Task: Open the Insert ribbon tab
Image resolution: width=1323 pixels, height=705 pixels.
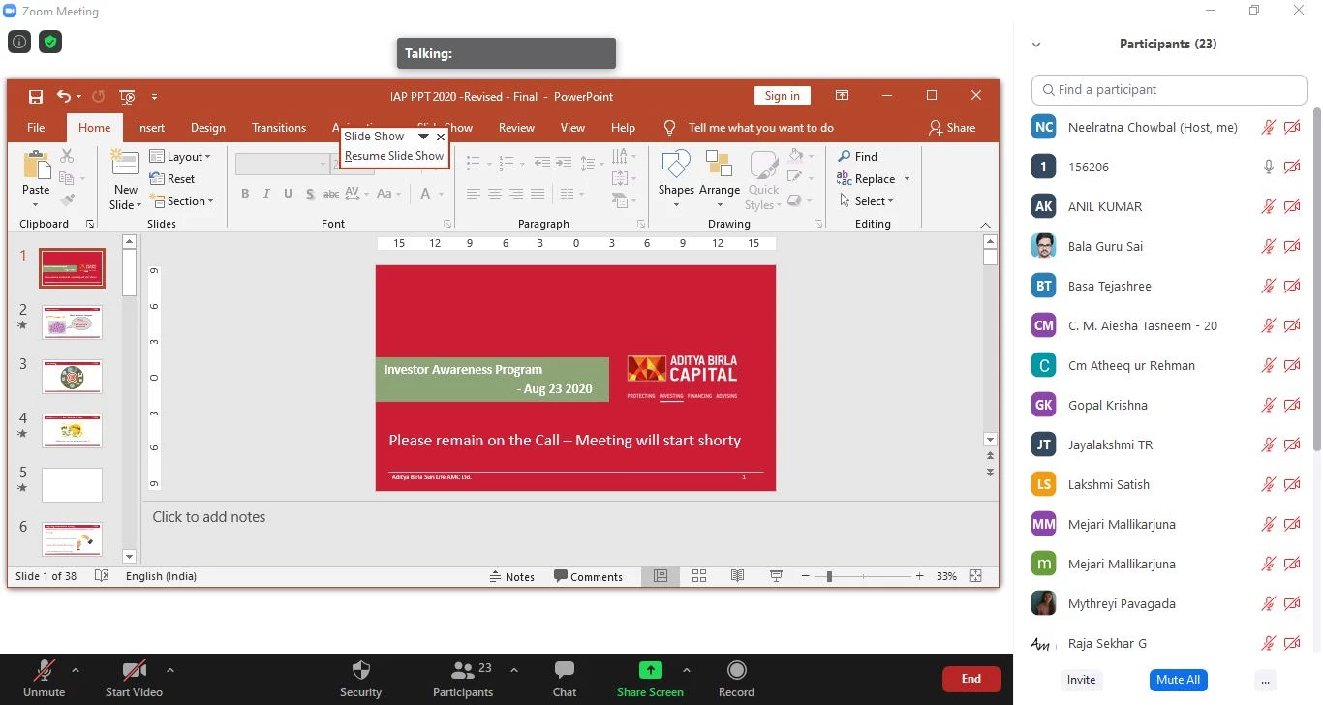Action: coord(150,127)
